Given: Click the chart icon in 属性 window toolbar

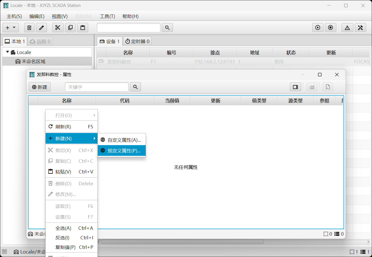Looking at the screenshot, I should pyautogui.click(x=312, y=87).
